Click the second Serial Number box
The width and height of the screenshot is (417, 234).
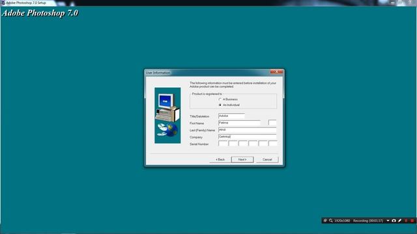[233, 144]
